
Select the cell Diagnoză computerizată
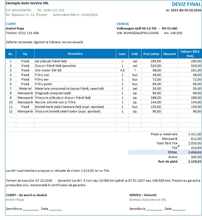pyautogui.click(x=75, y=93)
